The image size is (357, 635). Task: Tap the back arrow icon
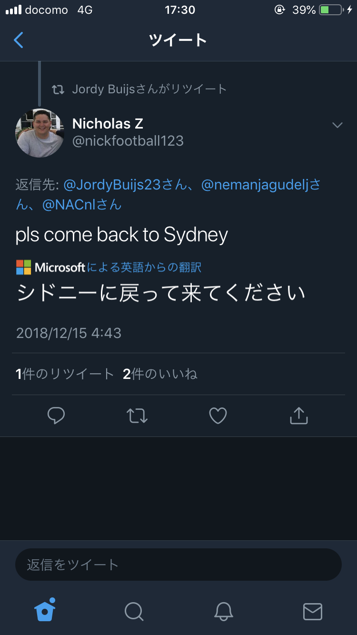19,40
